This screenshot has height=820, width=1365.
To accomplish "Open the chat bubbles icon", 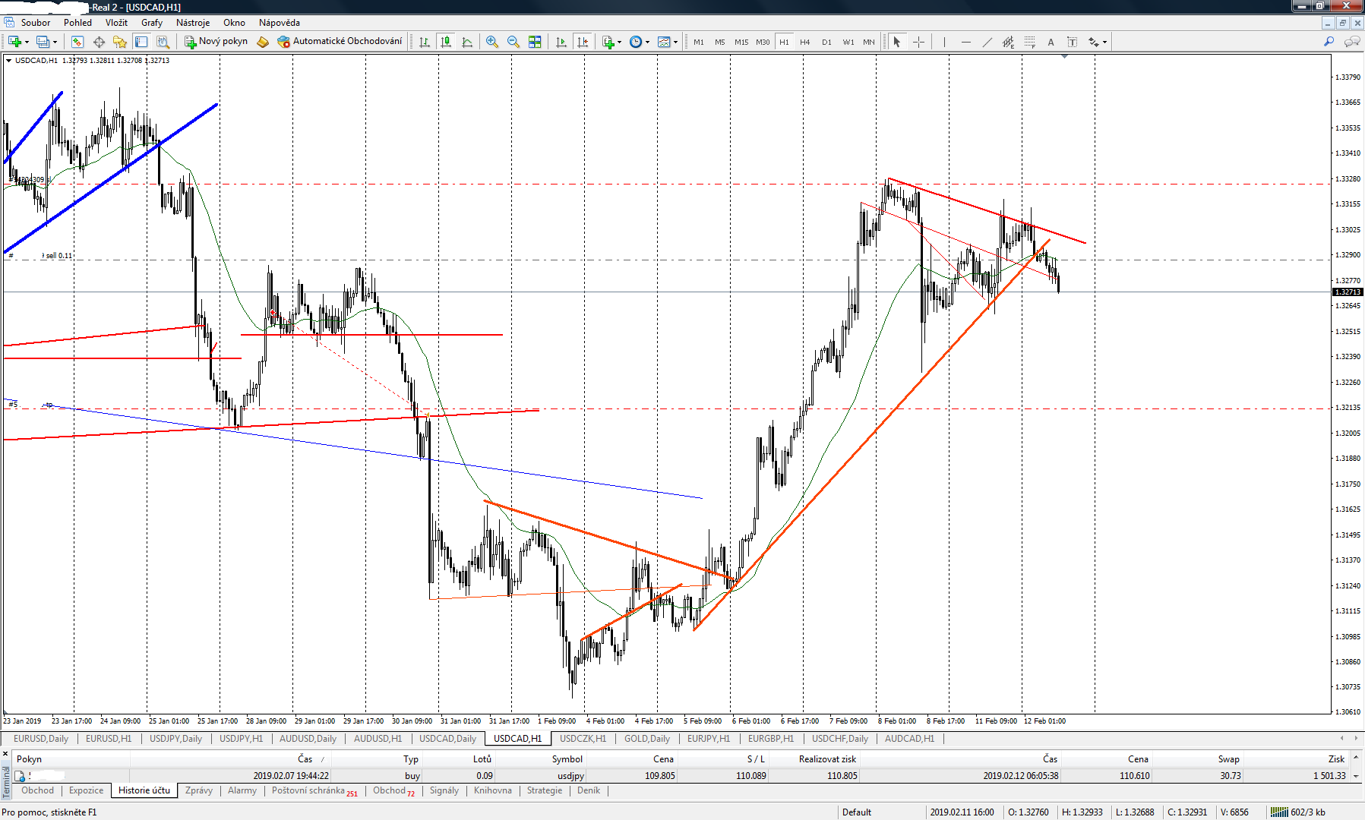I will pos(1352,42).
